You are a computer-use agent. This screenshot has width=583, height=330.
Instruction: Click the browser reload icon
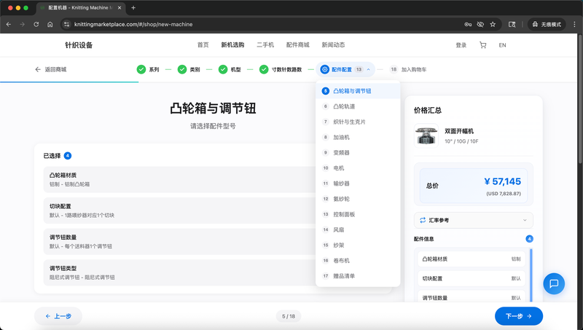tap(36, 24)
